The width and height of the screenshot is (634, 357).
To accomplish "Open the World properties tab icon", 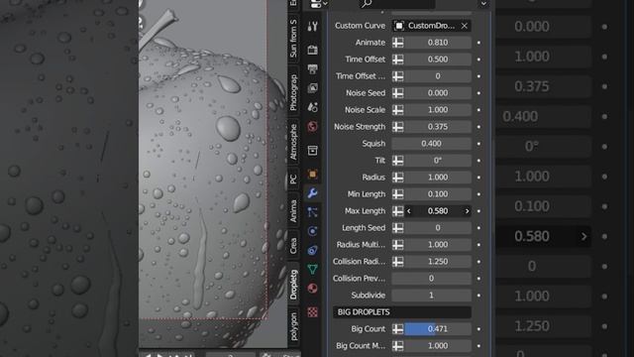I will click(312, 127).
